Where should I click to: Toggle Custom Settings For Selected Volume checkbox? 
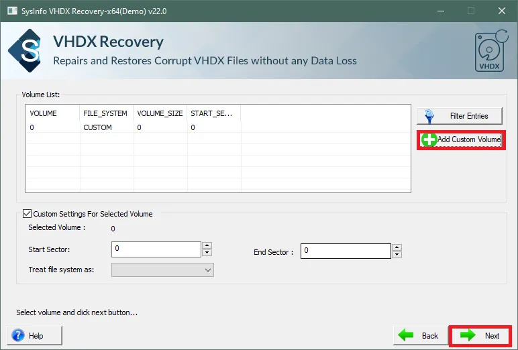27,214
